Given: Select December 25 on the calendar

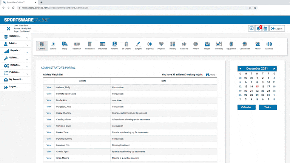Looking at the screenshot, I should point(274,91).
